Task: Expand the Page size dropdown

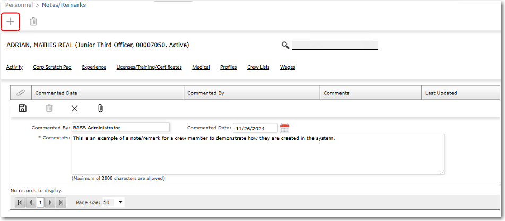Action: (x=120, y=202)
